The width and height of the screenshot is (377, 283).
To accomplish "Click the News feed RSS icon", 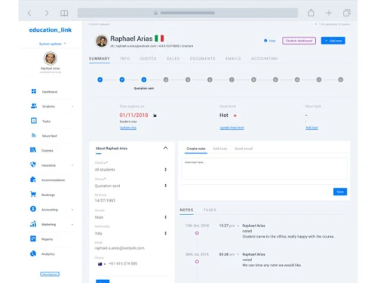I will click(34, 135).
